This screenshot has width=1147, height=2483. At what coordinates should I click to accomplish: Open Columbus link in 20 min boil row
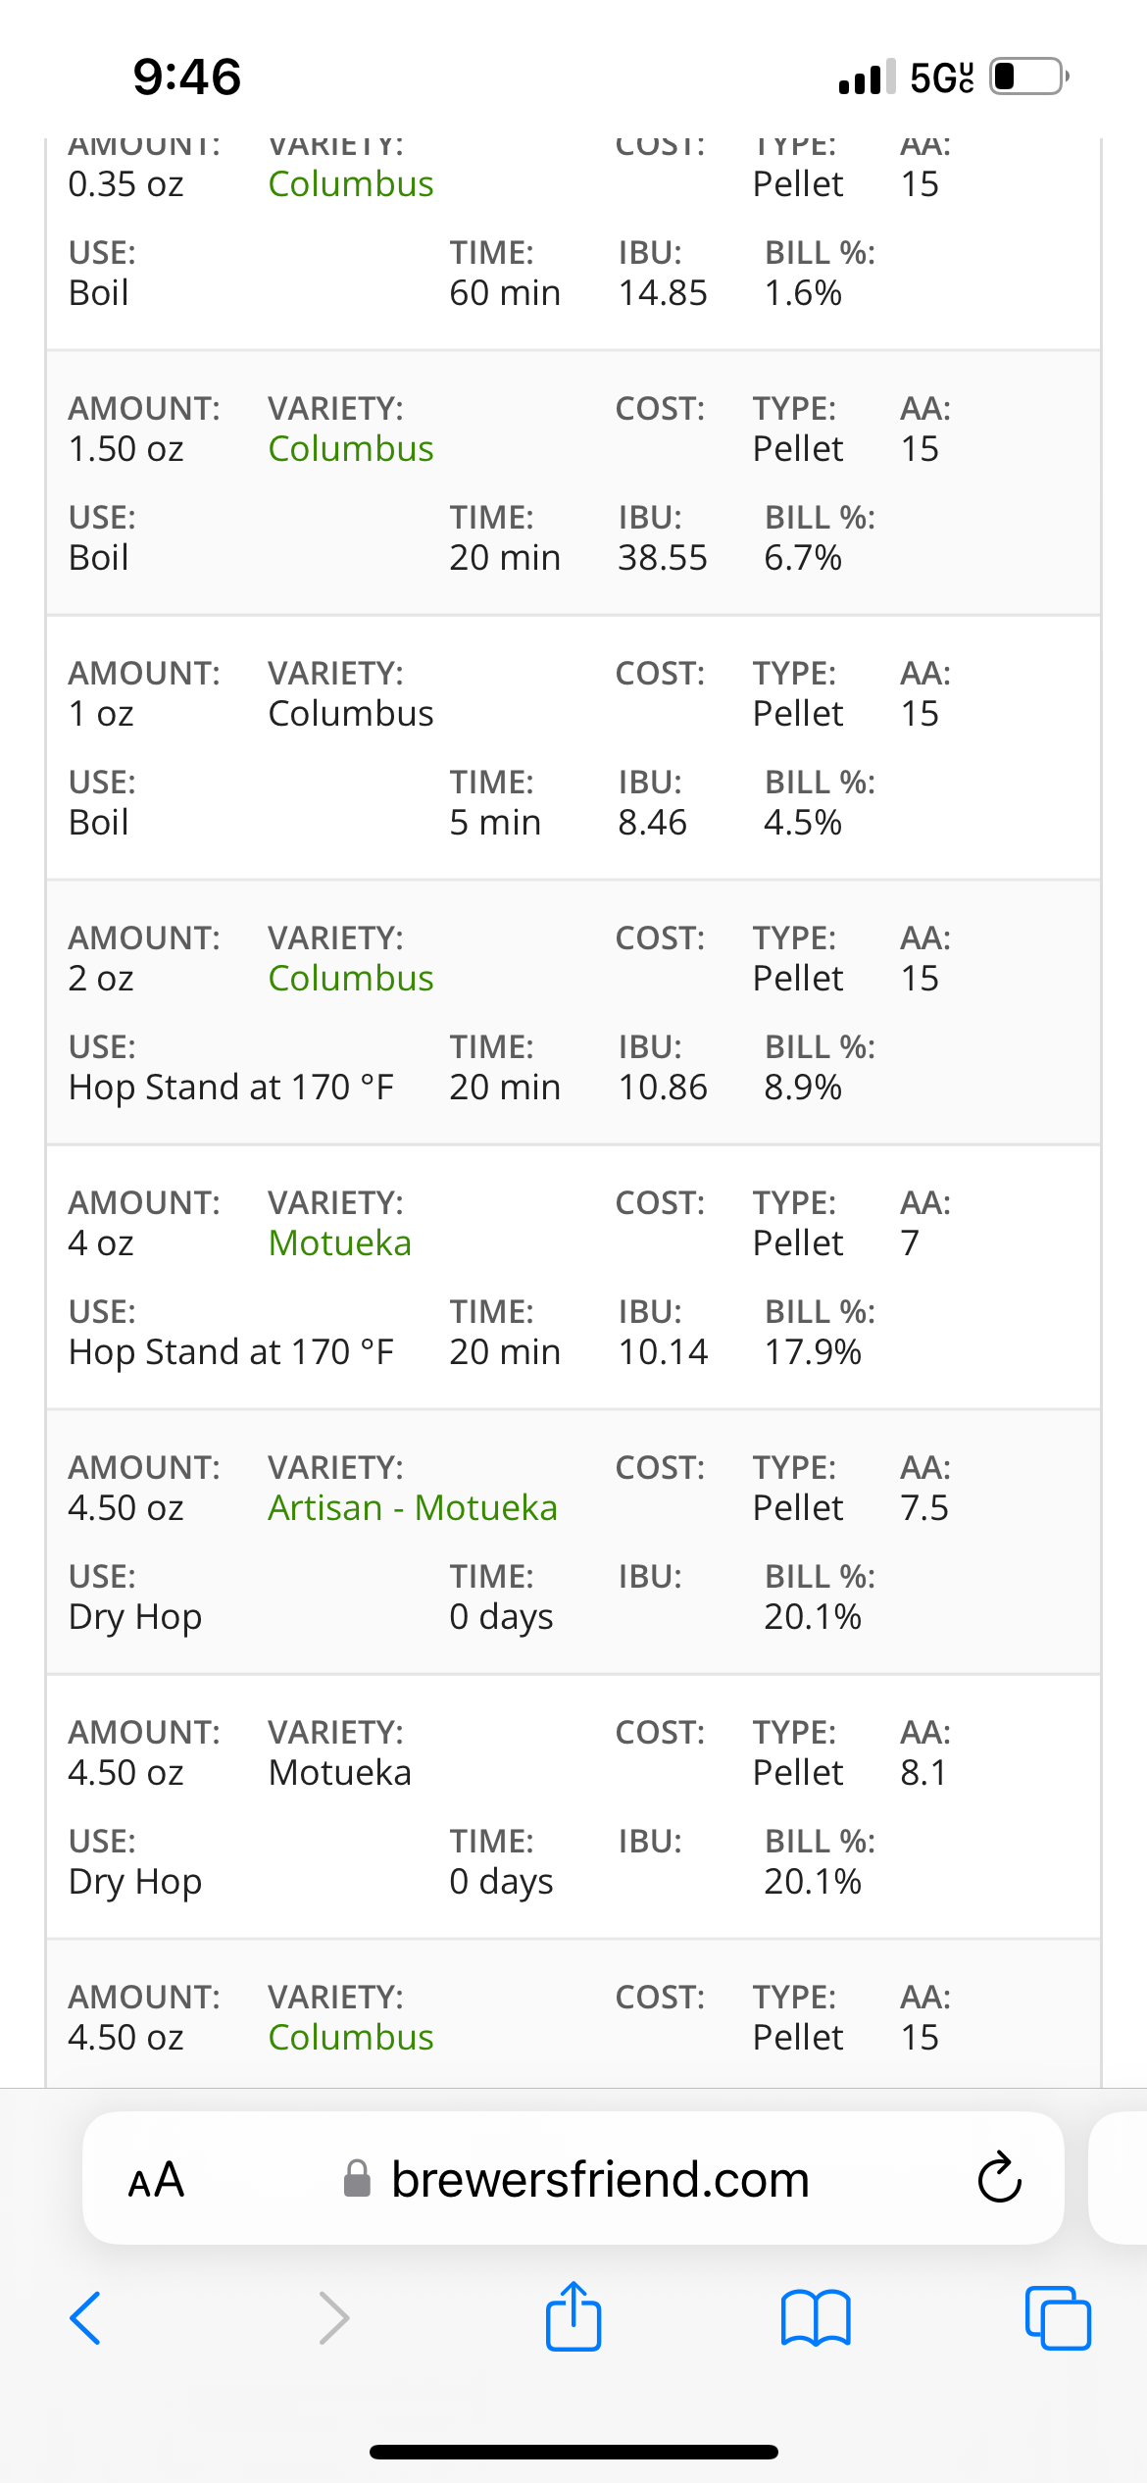pos(351,448)
